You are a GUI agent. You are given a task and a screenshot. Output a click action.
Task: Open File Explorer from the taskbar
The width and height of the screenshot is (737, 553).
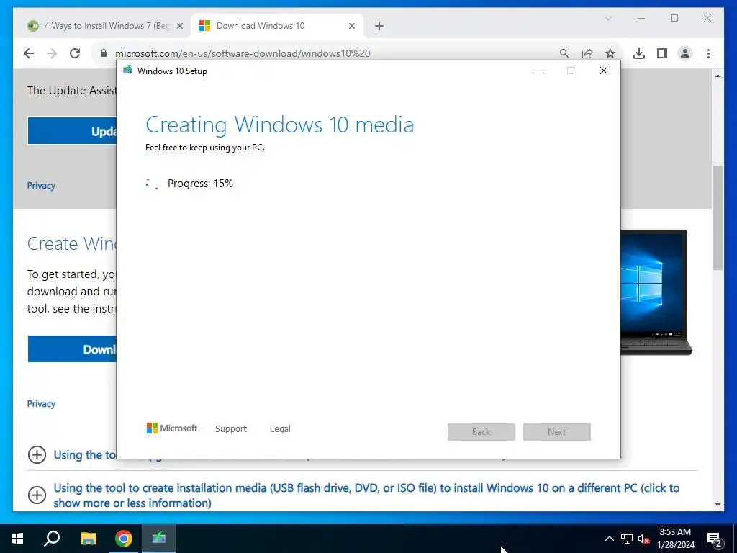click(88, 539)
